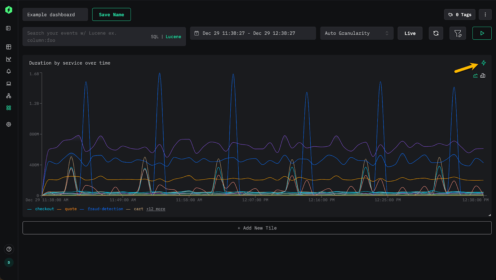This screenshot has height=280, width=496.
Task: Click Add New Tile
Action: pyautogui.click(x=257, y=228)
